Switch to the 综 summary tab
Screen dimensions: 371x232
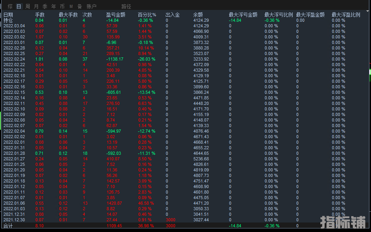(10, 6)
